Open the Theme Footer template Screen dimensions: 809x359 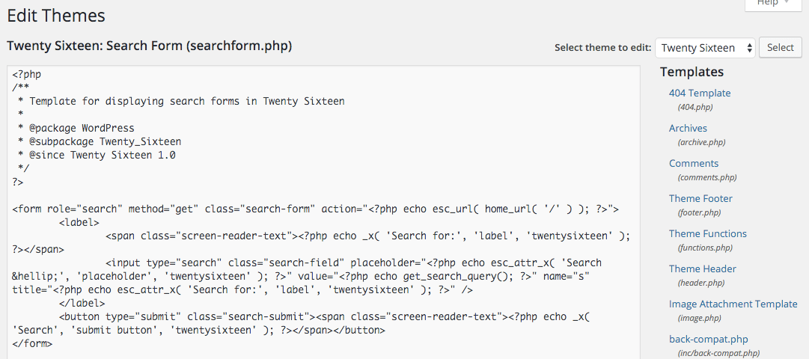(x=700, y=199)
